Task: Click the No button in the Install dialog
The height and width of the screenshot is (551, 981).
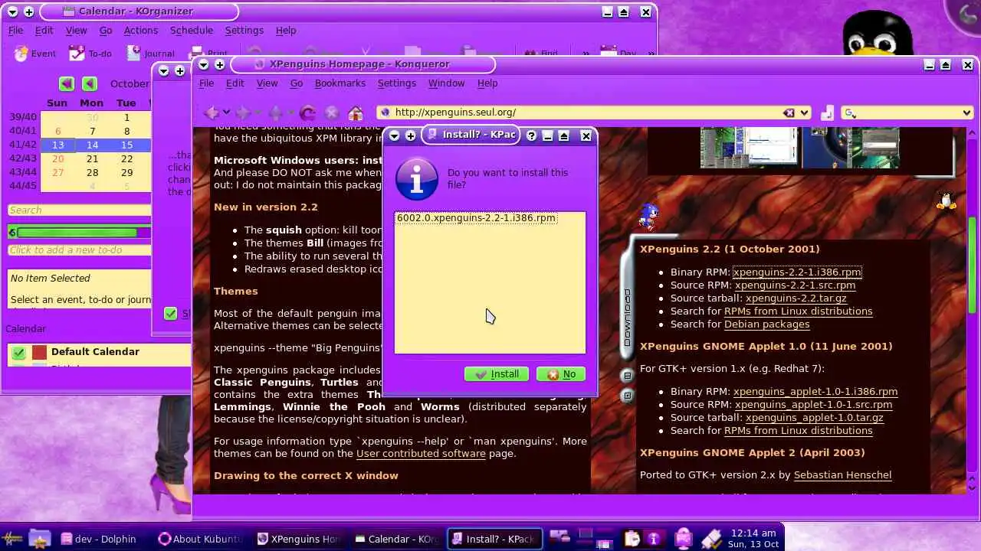Action: [561, 374]
